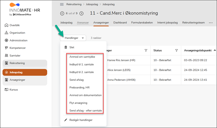Open the Status column filter icon
Image resolution: width=217 pixels, height=128 pixels.
(x=176, y=51)
